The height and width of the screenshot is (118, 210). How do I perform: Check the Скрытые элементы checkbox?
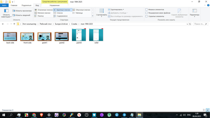click(x=146, y=16)
